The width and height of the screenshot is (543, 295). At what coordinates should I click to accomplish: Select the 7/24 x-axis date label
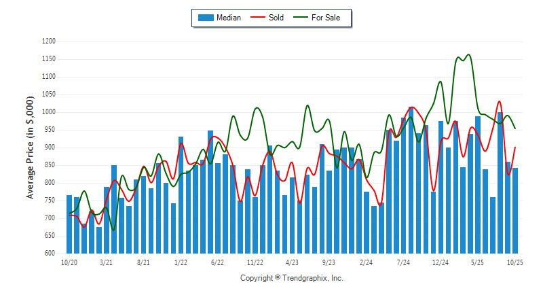coord(403,262)
